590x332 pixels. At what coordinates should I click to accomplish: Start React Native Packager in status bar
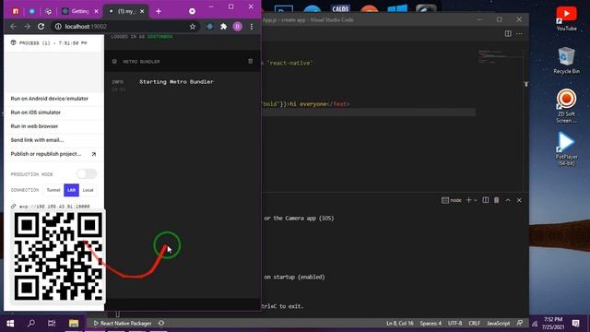(x=123, y=323)
